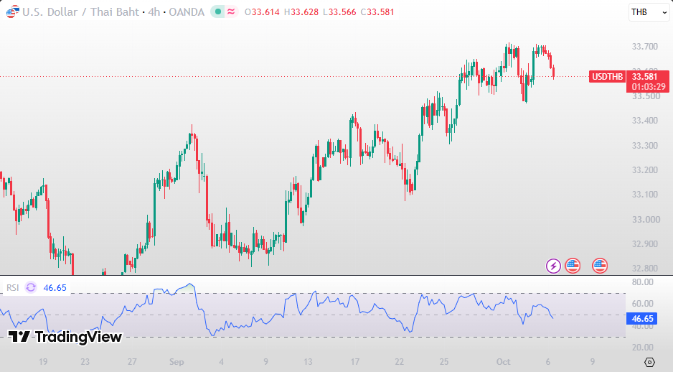Click the low value L33.566
Image resolution: width=673 pixels, height=372 pixels.
point(339,12)
